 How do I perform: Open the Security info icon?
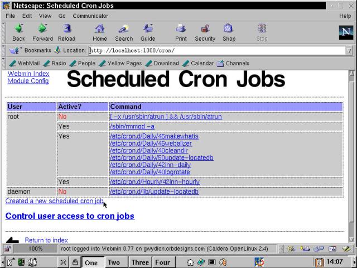[205, 32]
